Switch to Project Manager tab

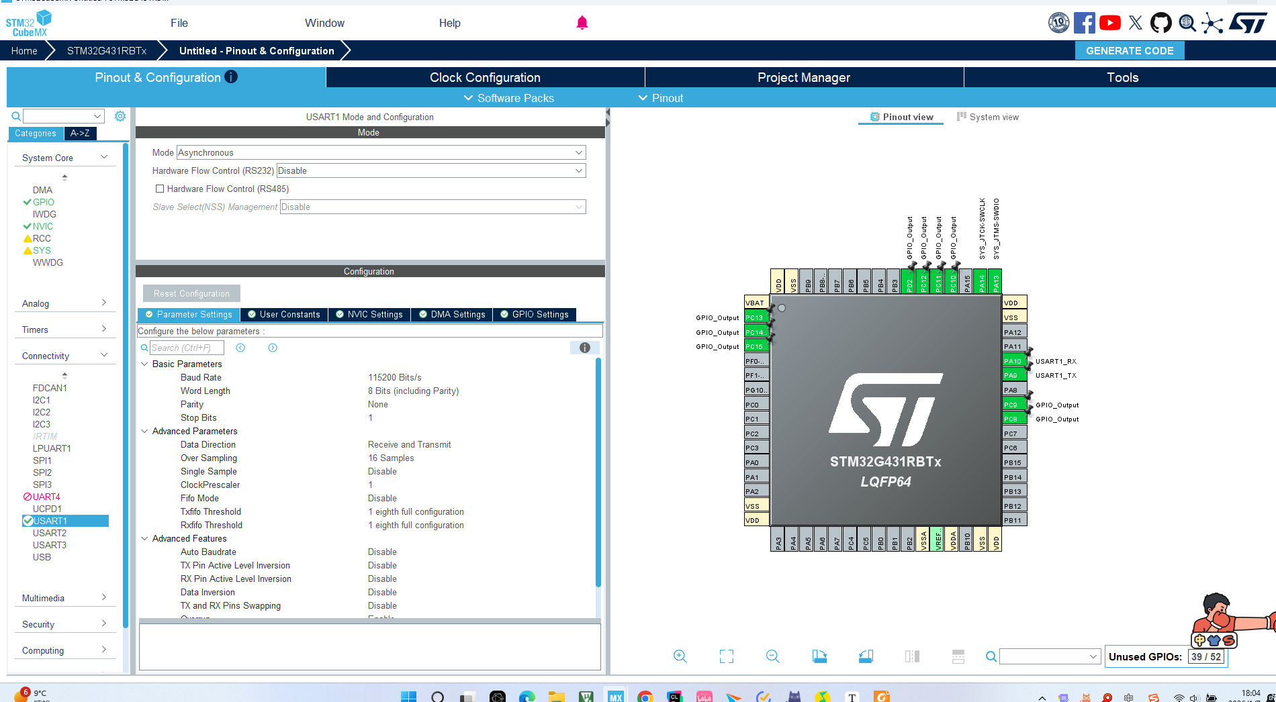[804, 77]
